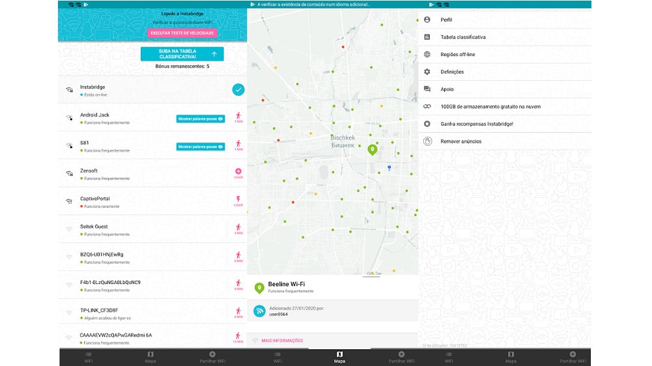Tap the walking icon for CAAAAEVW2cQAPwGARedmi 6A

(238, 337)
